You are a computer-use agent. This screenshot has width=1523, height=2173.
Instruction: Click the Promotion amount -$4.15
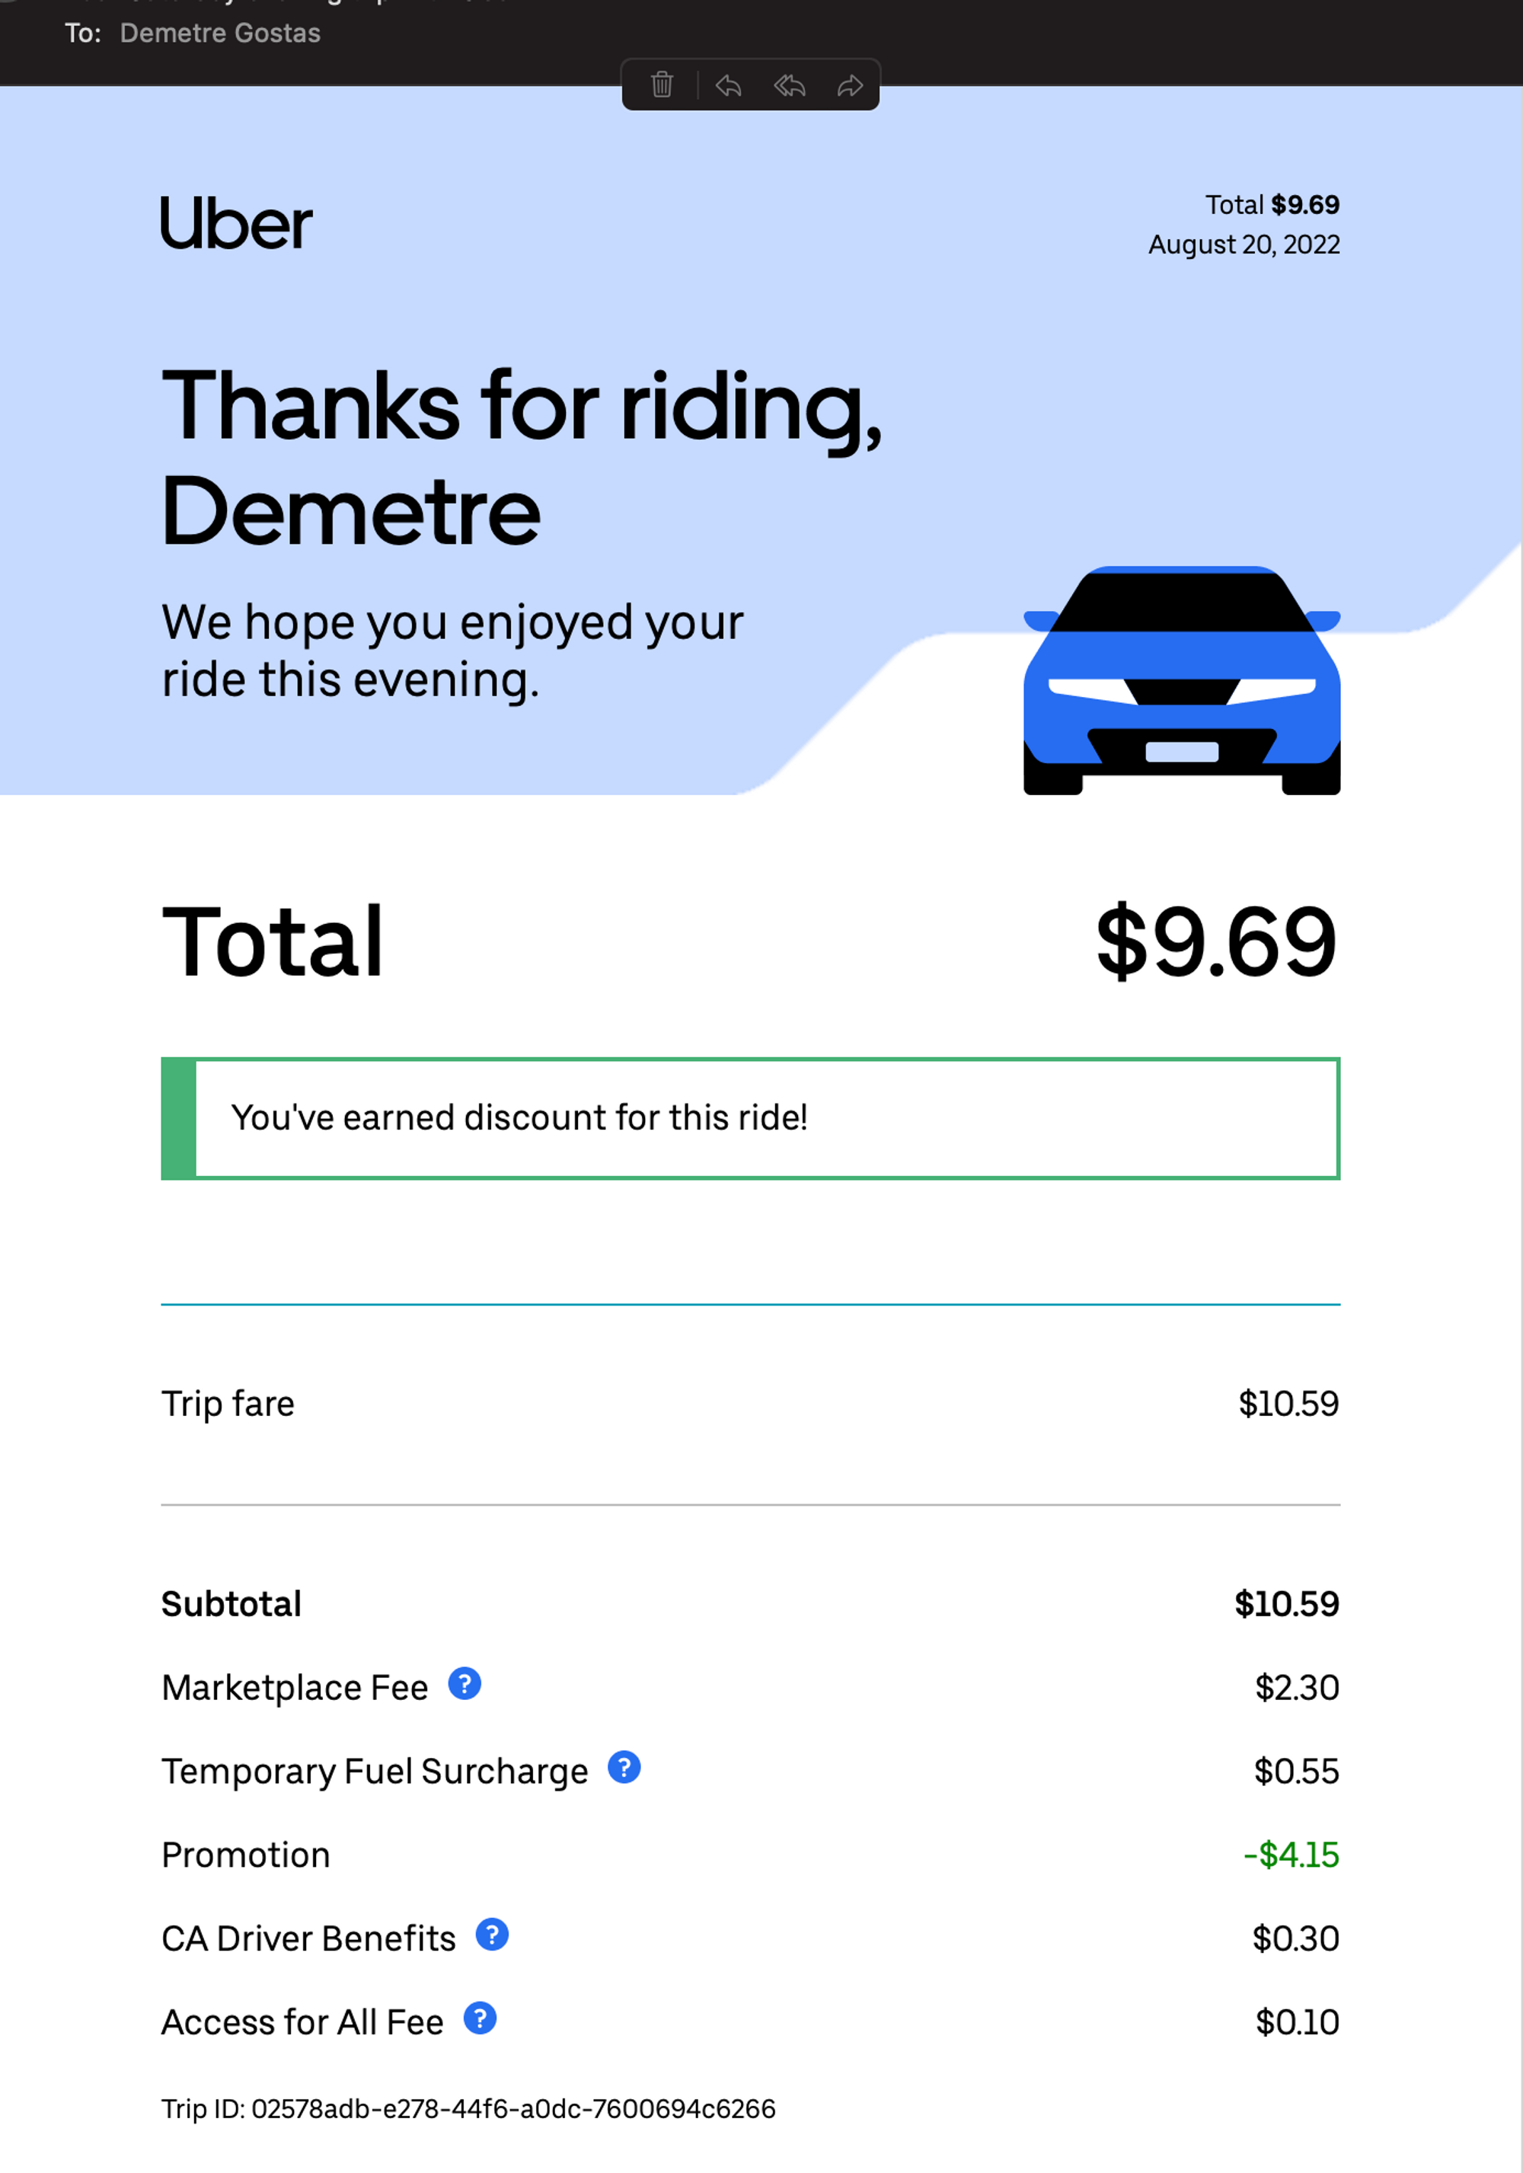[1292, 1855]
